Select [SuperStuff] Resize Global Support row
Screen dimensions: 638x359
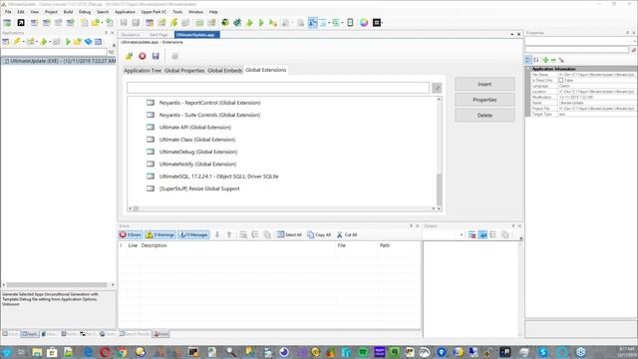pos(199,188)
